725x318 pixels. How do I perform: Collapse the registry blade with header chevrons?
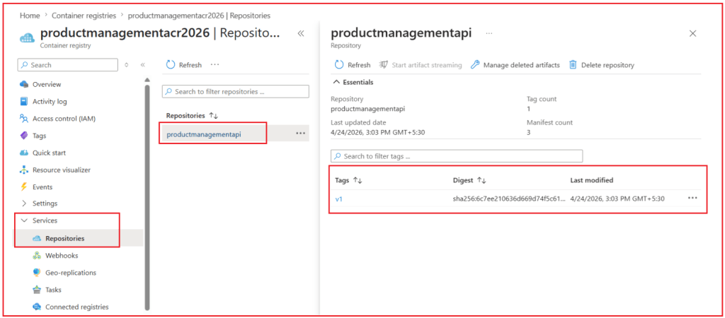(x=301, y=33)
